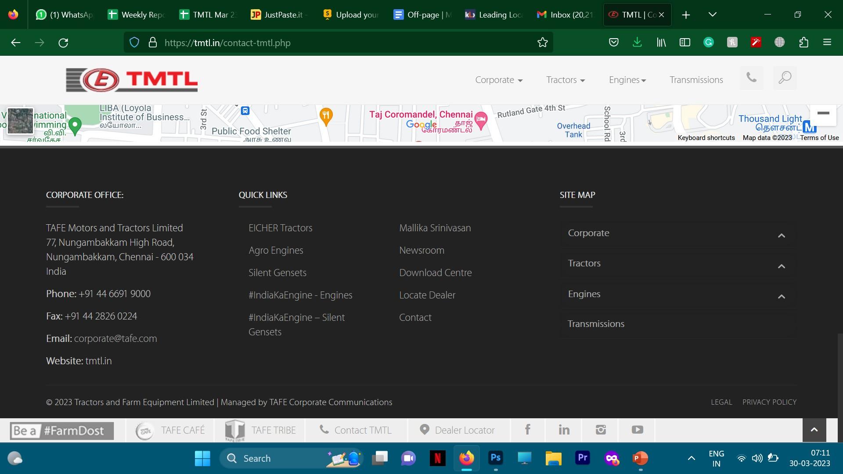The height and width of the screenshot is (474, 843).
Task: Open the Facebook icon in bottom bar
Action: pyautogui.click(x=528, y=430)
